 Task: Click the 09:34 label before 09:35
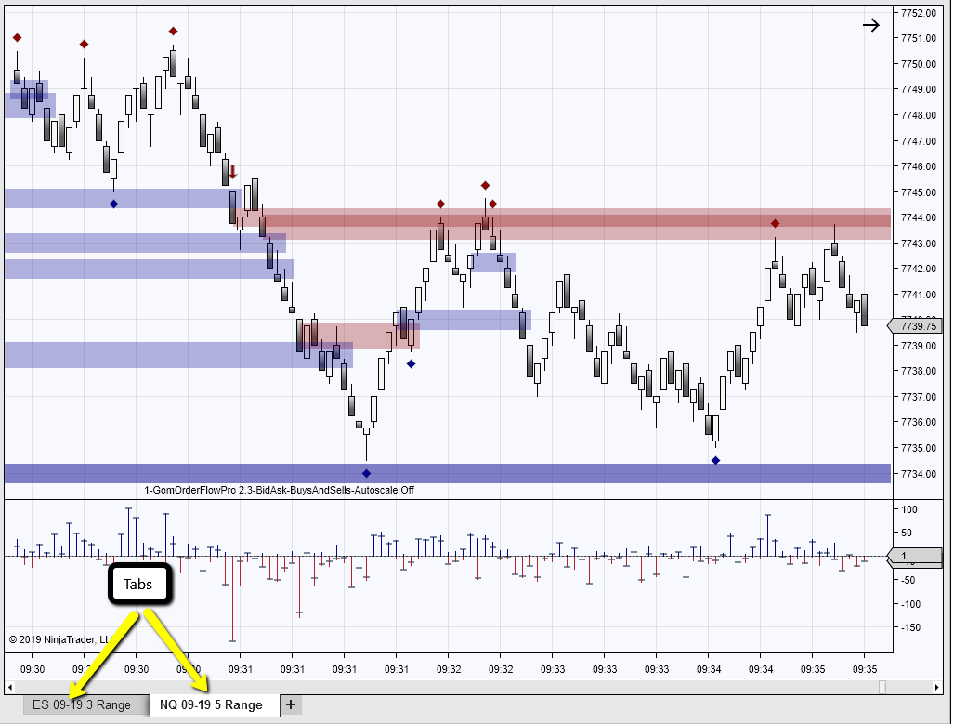pos(761,669)
